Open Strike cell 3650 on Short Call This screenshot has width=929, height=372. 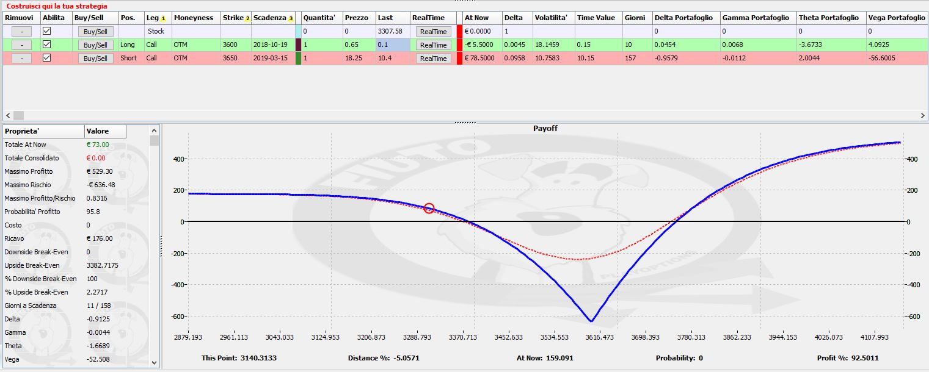[236, 58]
